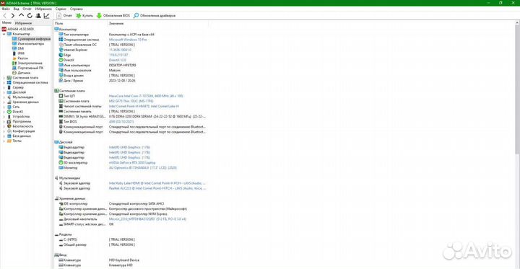The image size is (520, 269).
Task: Expand the Мультимедиа tree node
Action: point(4,97)
